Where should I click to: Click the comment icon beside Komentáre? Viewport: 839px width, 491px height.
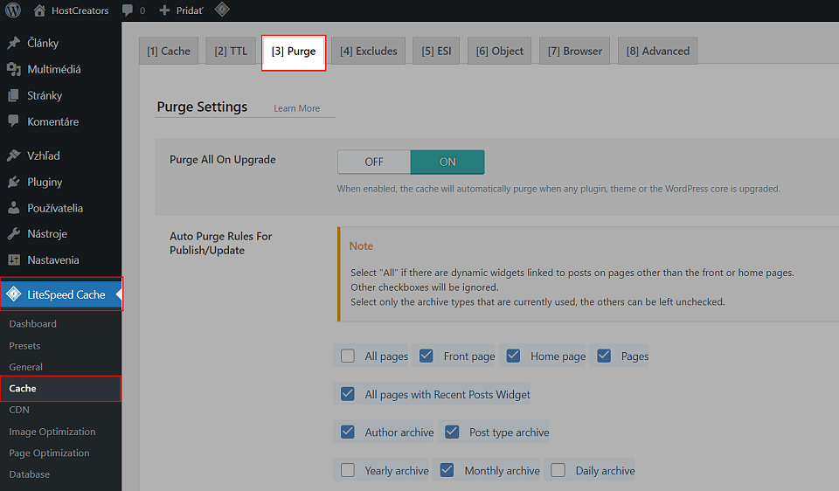(14, 121)
